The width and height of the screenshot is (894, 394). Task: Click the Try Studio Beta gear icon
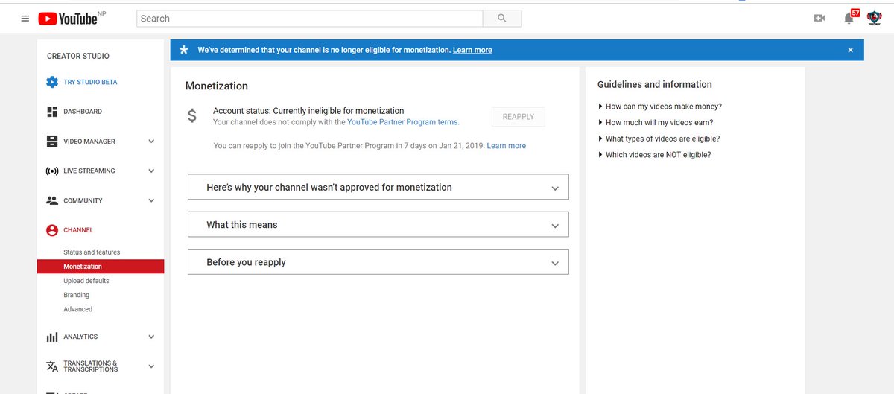coord(52,82)
